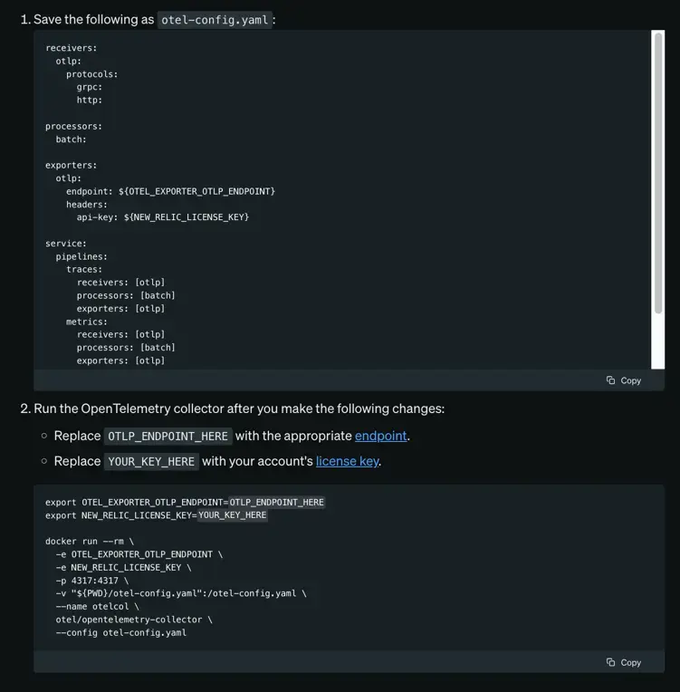Click the '--config otel-config.yaml' line
Image resolution: width=680 pixels, height=692 pixels.
pos(120,632)
